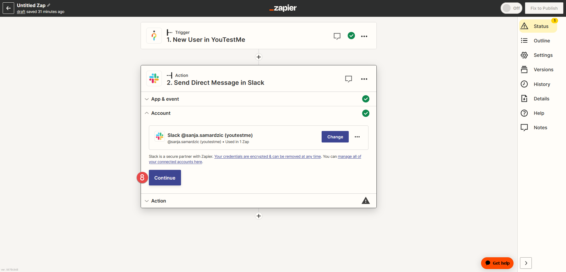Click the Zapier logo
Viewport: 566px width, 272px height.
pyautogui.click(x=283, y=8)
